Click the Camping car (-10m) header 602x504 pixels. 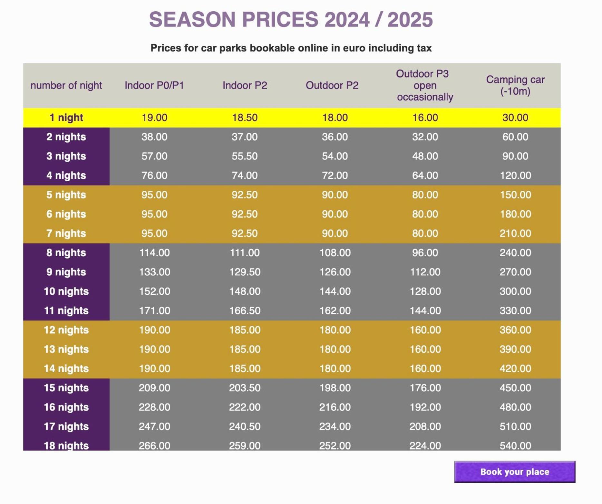click(515, 85)
